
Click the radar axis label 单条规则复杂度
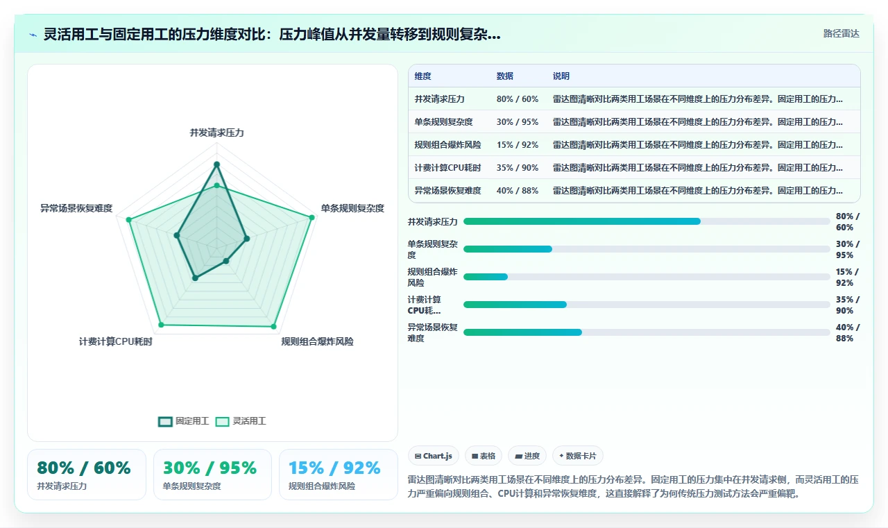point(352,208)
